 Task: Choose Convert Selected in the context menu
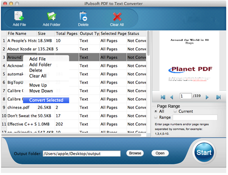[x=46, y=100]
